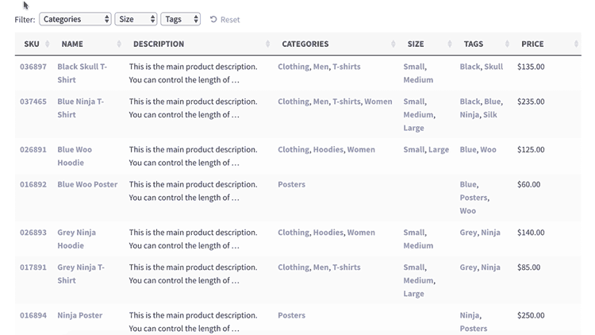
Task: Select the $235.00 price cell
Action: (x=531, y=102)
